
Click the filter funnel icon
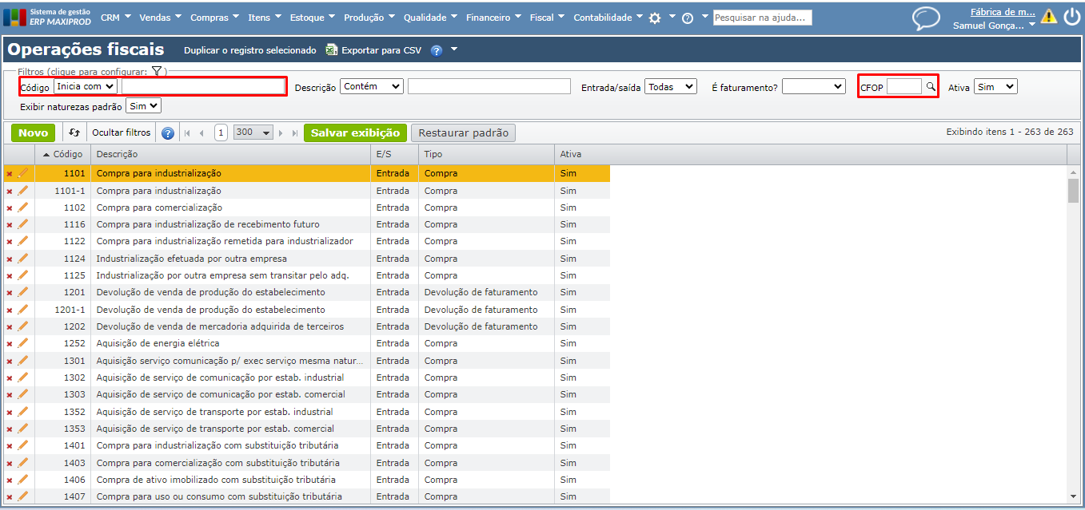(158, 71)
